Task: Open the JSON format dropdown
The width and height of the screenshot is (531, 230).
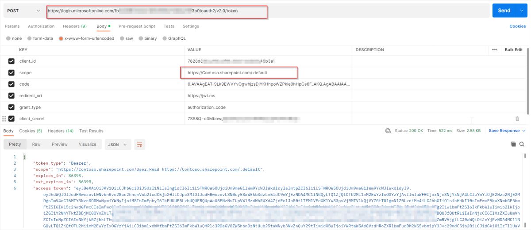Action: 118,144
